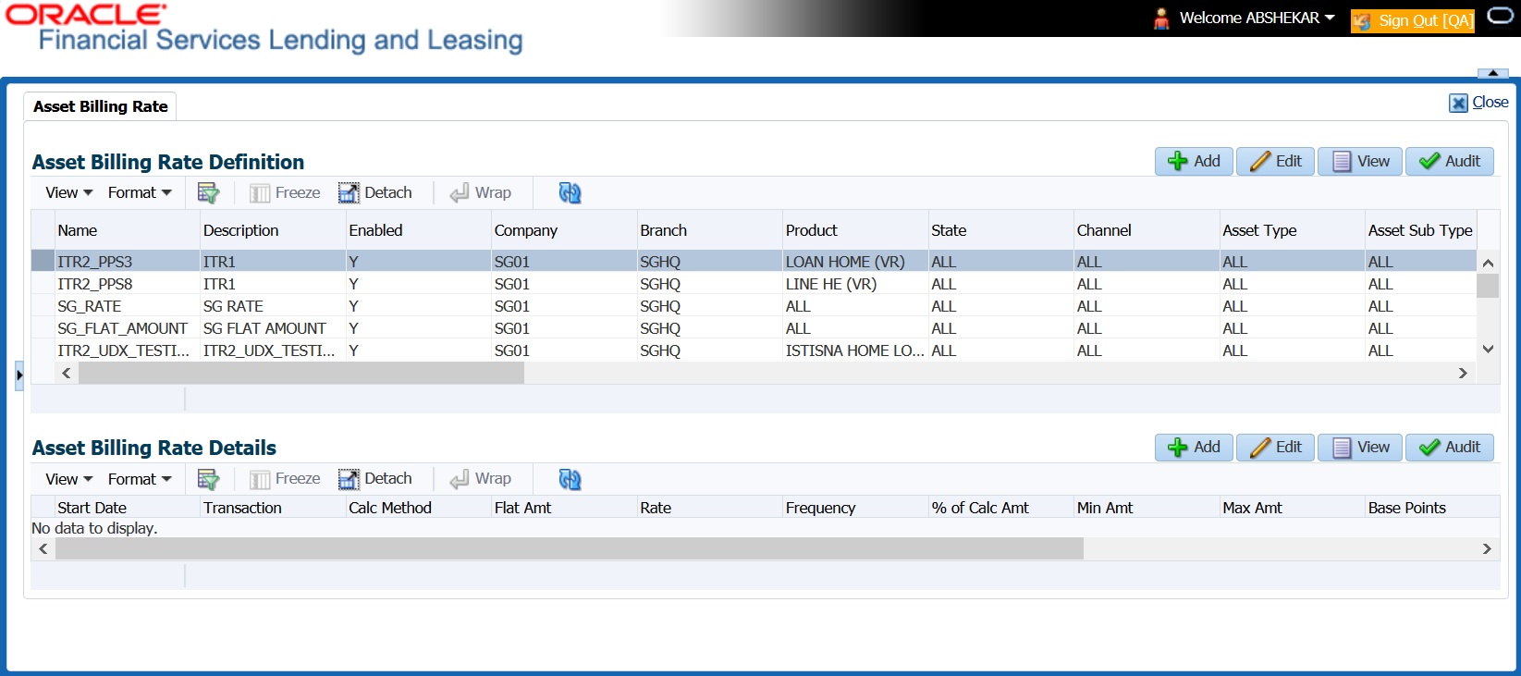Collapse the header with the top arrow

coord(1493,73)
